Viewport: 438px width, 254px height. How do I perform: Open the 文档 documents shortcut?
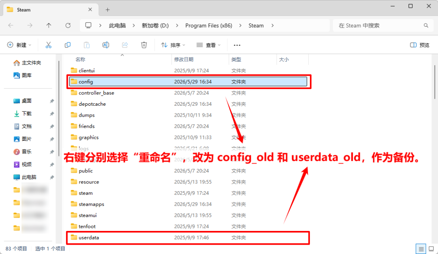tap(23, 126)
